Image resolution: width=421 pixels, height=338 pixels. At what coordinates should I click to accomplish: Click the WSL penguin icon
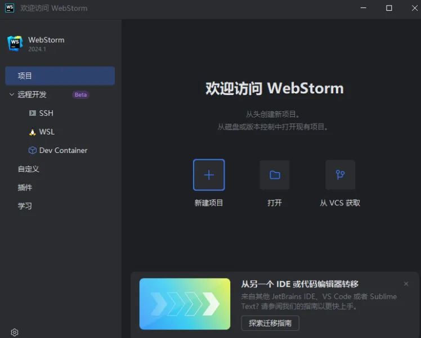point(33,132)
